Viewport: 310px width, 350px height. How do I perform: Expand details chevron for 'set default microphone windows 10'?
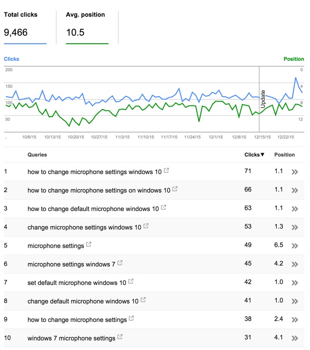(x=295, y=283)
